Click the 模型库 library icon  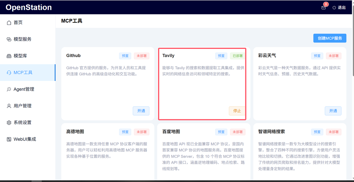coord(9,56)
